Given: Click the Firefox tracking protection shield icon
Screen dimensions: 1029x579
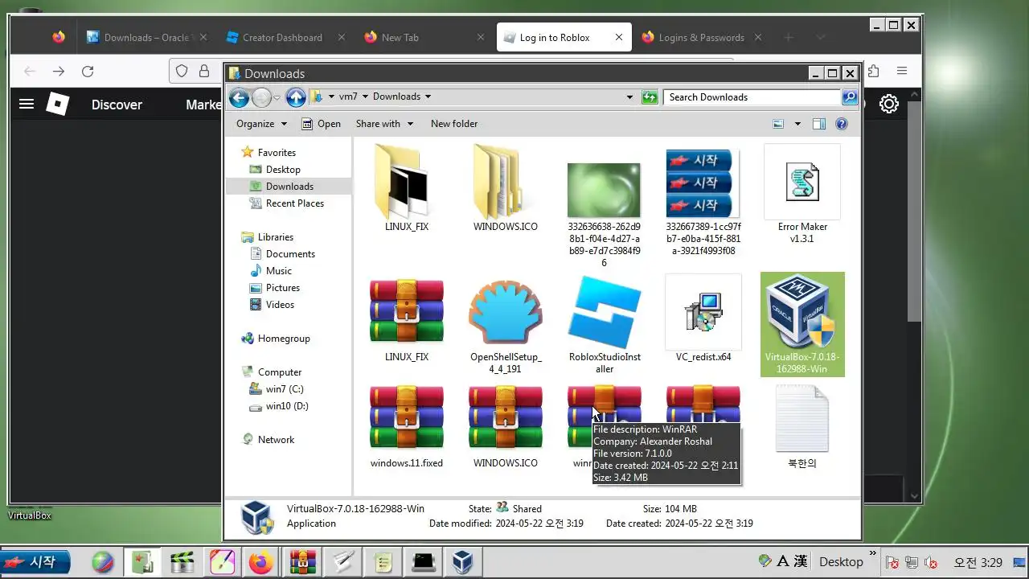Looking at the screenshot, I should 182,72.
